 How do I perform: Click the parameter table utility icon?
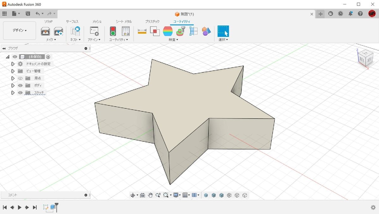click(x=126, y=31)
